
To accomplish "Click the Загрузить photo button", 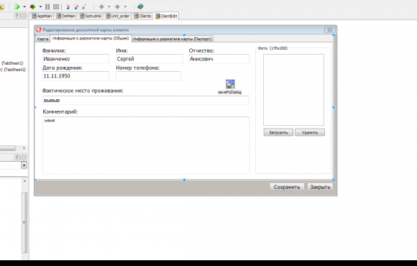I will click(278, 132).
